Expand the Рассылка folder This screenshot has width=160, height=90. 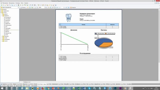[2, 36]
